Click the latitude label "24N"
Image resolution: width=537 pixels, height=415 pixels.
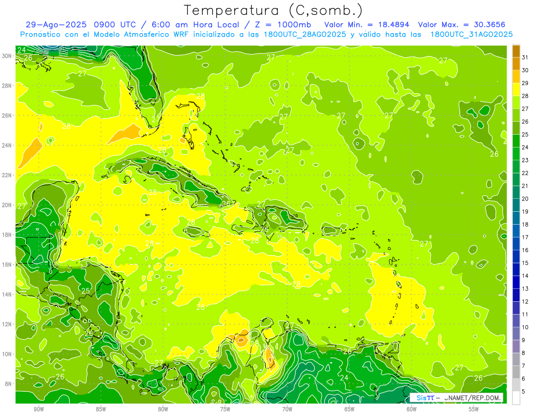tap(7, 145)
